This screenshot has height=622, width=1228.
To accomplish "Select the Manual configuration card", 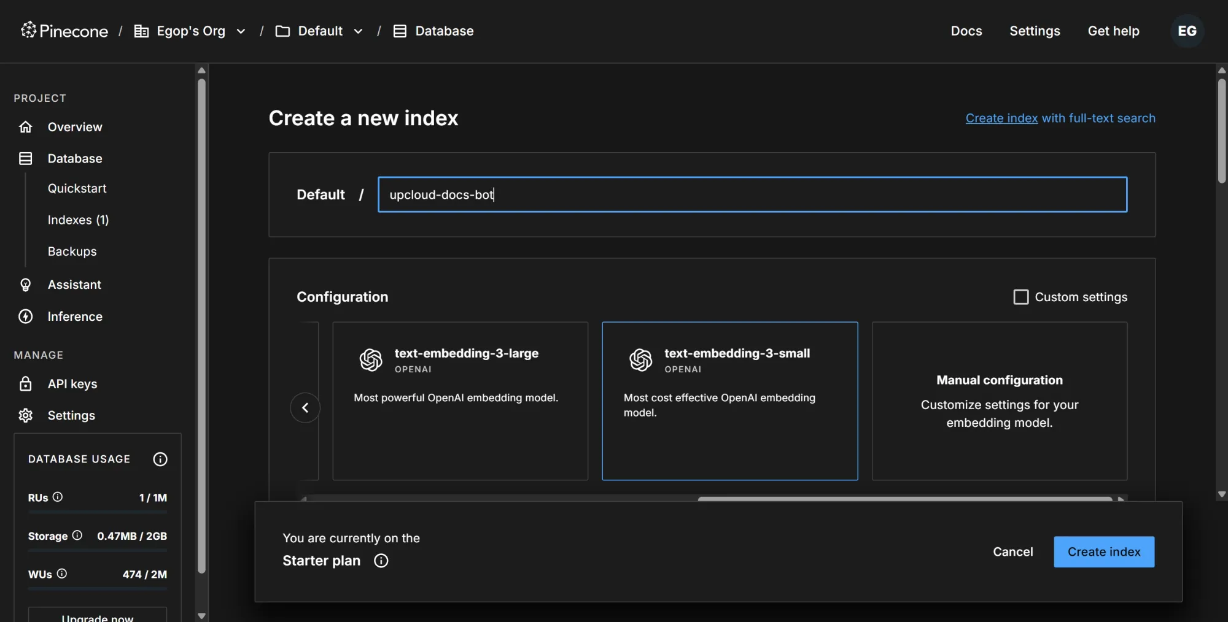I will click(x=1000, y=401).
